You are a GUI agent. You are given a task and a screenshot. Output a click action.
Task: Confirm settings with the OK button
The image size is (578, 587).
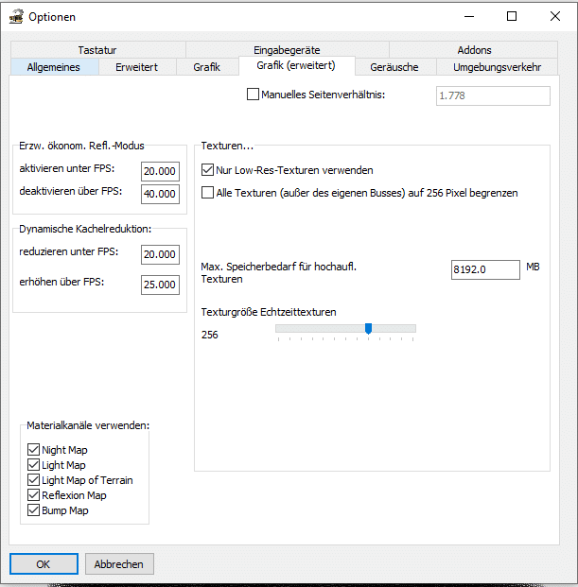click(x=44, y=564)
